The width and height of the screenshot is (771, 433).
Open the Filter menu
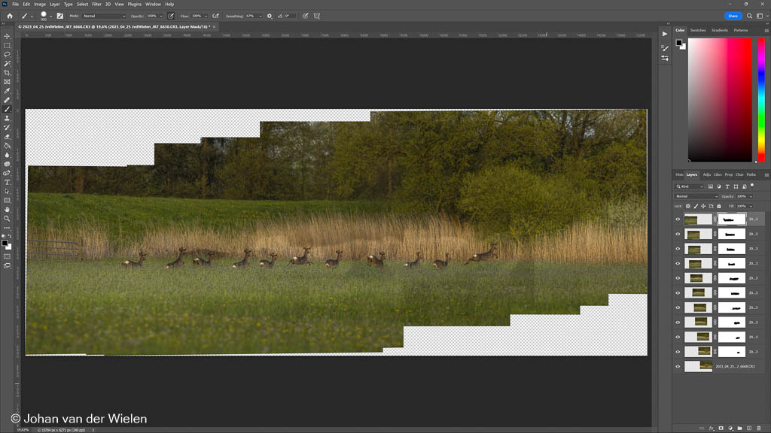click(x=96, y=4)
